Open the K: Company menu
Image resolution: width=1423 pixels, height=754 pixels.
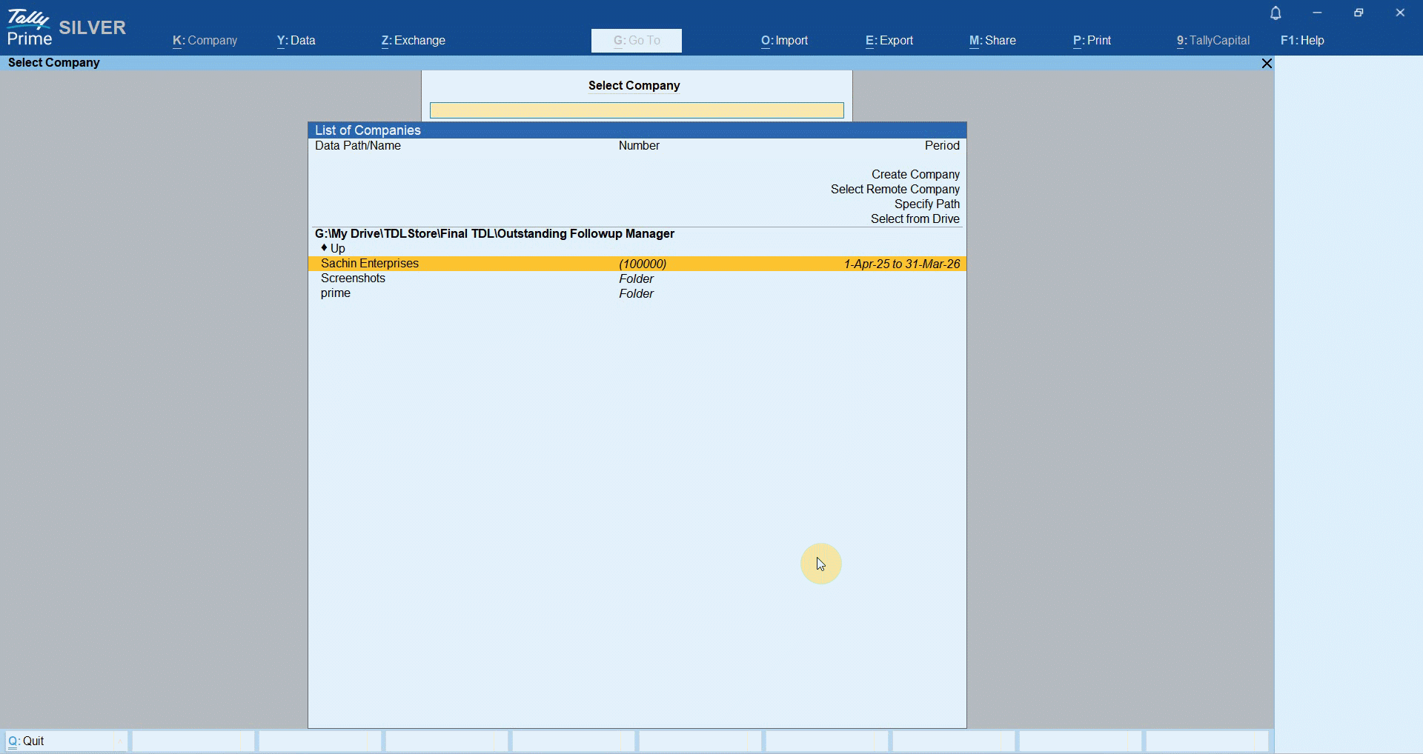pyautogui.click(x=205, y=41)
